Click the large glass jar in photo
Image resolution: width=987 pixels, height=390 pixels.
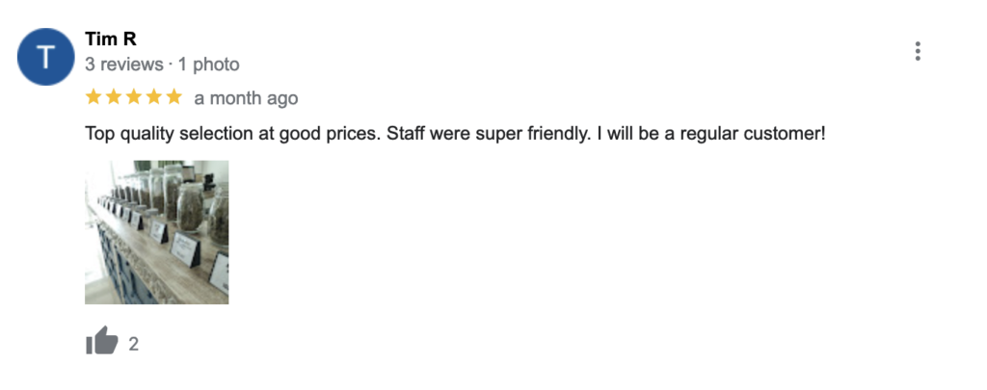coord(190,208)
